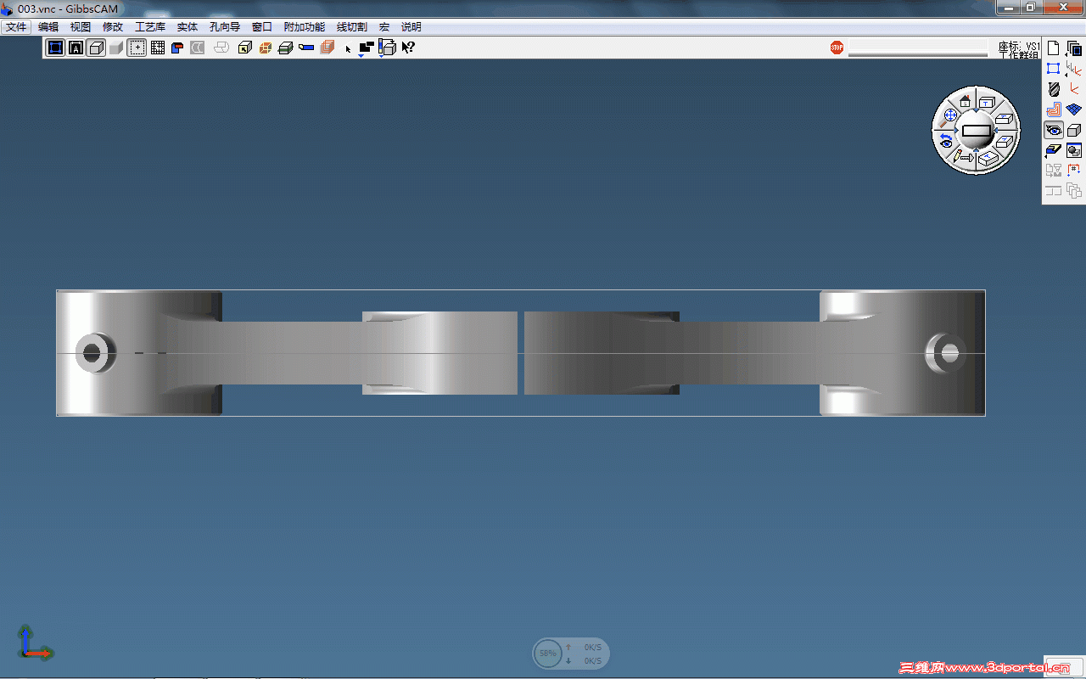This screenshot has height=679, width=1086.
Task: Click the zoom-fit magnifier on dial
Action: click(x=949, y=116)
